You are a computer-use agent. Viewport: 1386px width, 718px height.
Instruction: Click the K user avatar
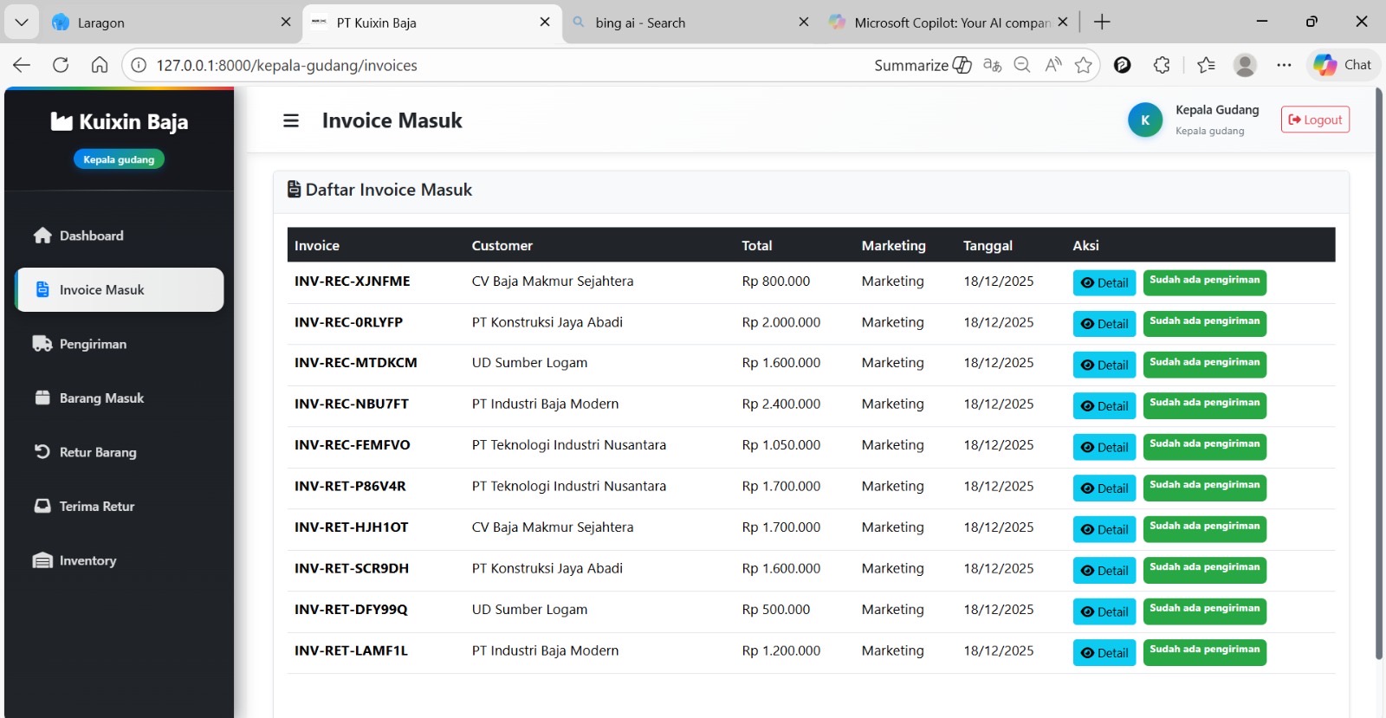coord(1145,120)
